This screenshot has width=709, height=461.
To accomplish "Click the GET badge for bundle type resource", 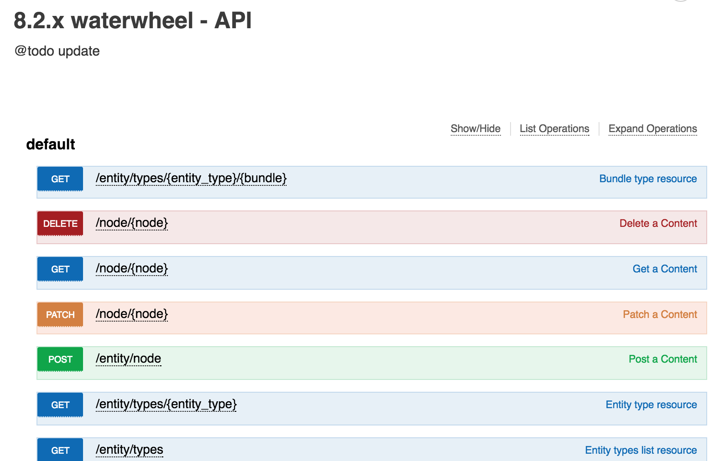I will coord(60,179).
